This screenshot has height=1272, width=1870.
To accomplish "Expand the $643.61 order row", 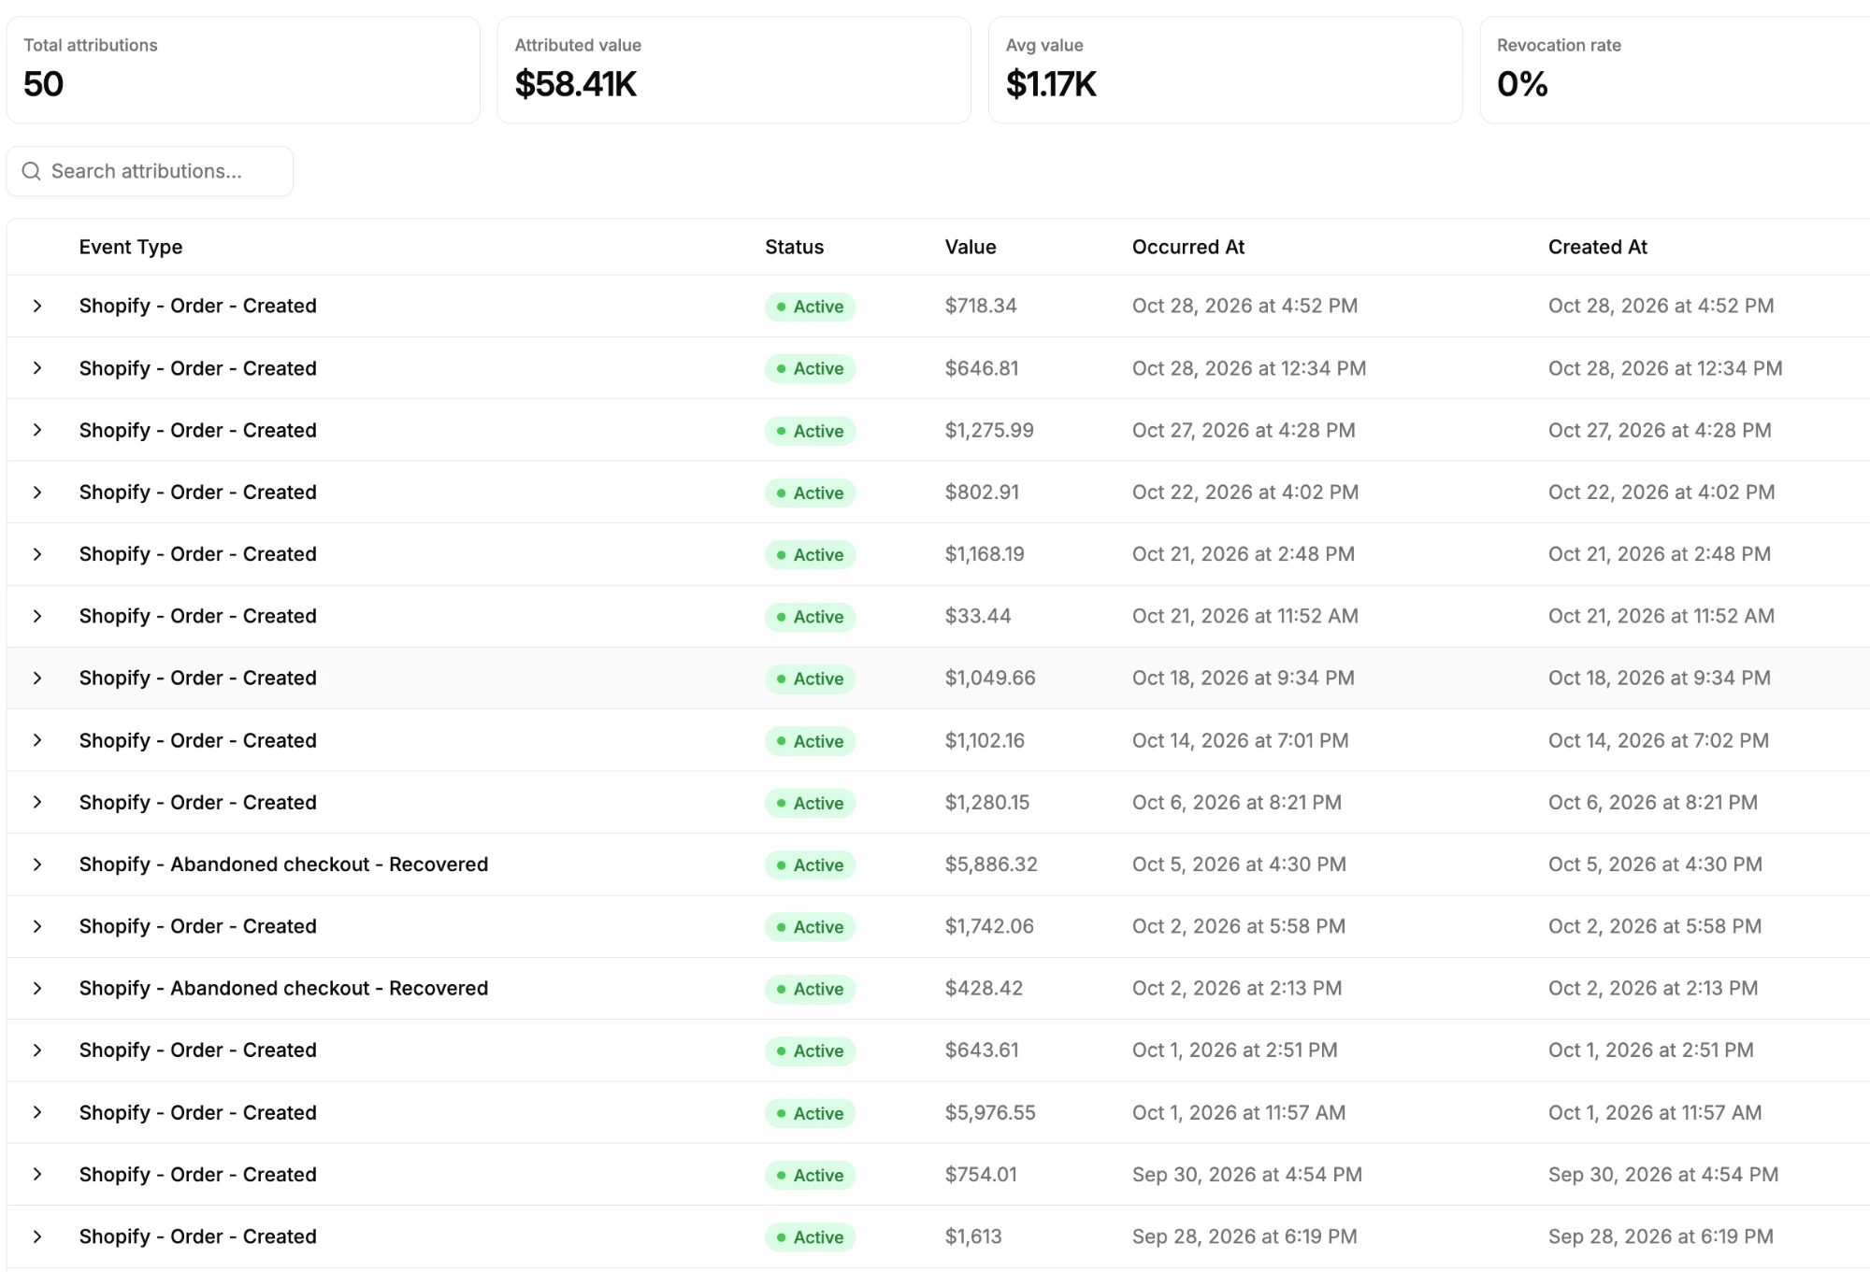I will (x=37, y=1050).
